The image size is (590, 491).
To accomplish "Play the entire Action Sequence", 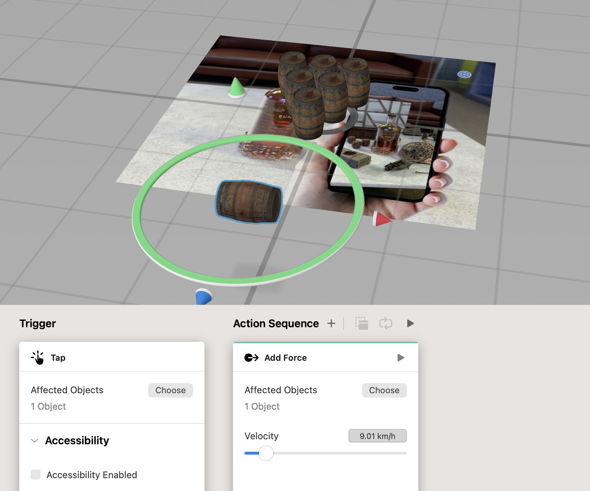I will coord(410,323).
